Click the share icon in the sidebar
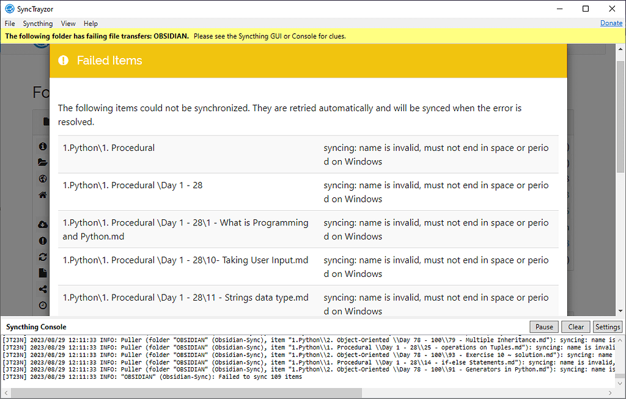The image size is (626, 399). click(42, 288)
